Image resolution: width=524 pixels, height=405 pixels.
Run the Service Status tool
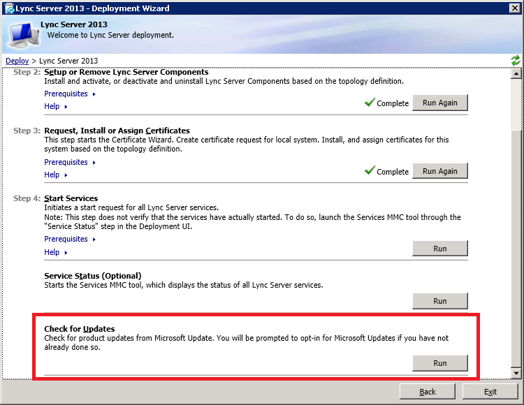click(439, 301)
